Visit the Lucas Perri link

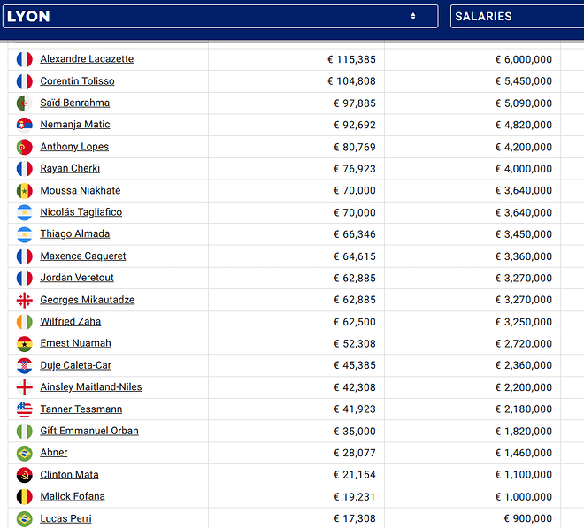66,518
